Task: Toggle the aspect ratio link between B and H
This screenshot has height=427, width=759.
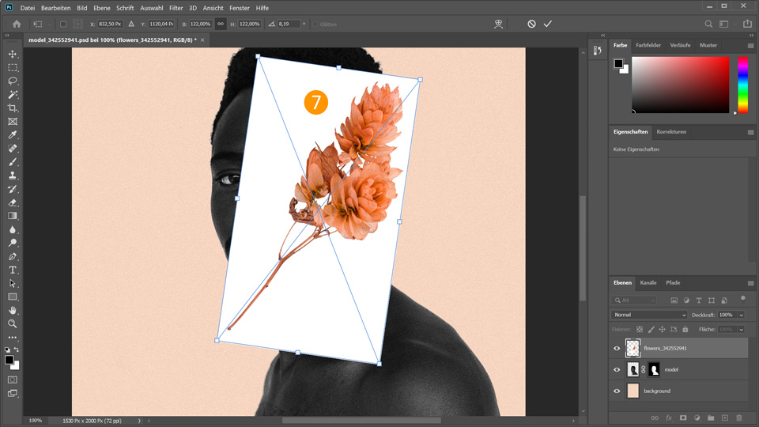Action: (x=221, y=24)
